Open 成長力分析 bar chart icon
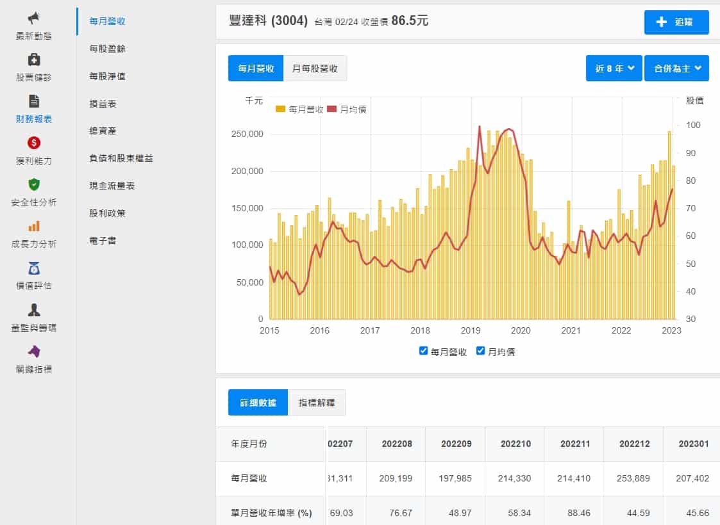 click(x=34, y=226)
